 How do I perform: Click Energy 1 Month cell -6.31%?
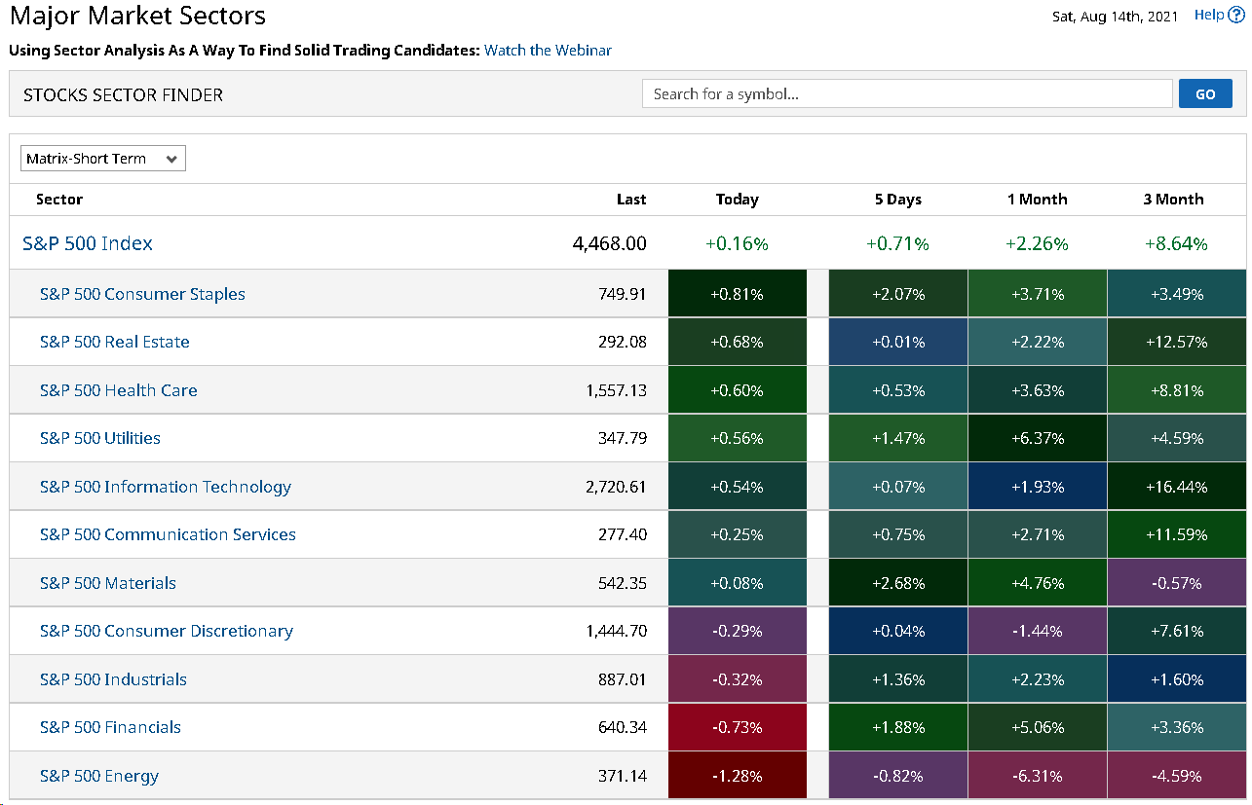(1038, 776)
